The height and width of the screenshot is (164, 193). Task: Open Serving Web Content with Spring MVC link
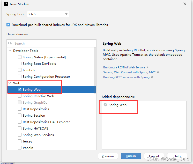coord(129,72)
